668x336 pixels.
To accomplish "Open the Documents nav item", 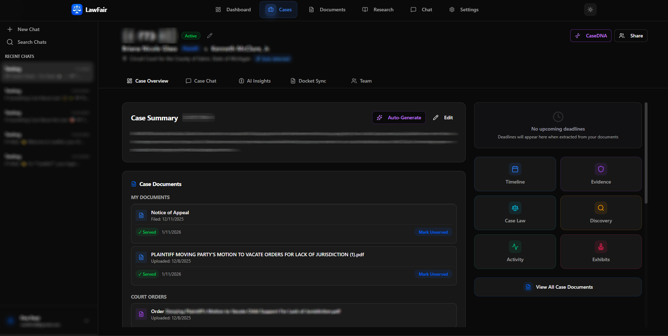I will coord(327,10).
